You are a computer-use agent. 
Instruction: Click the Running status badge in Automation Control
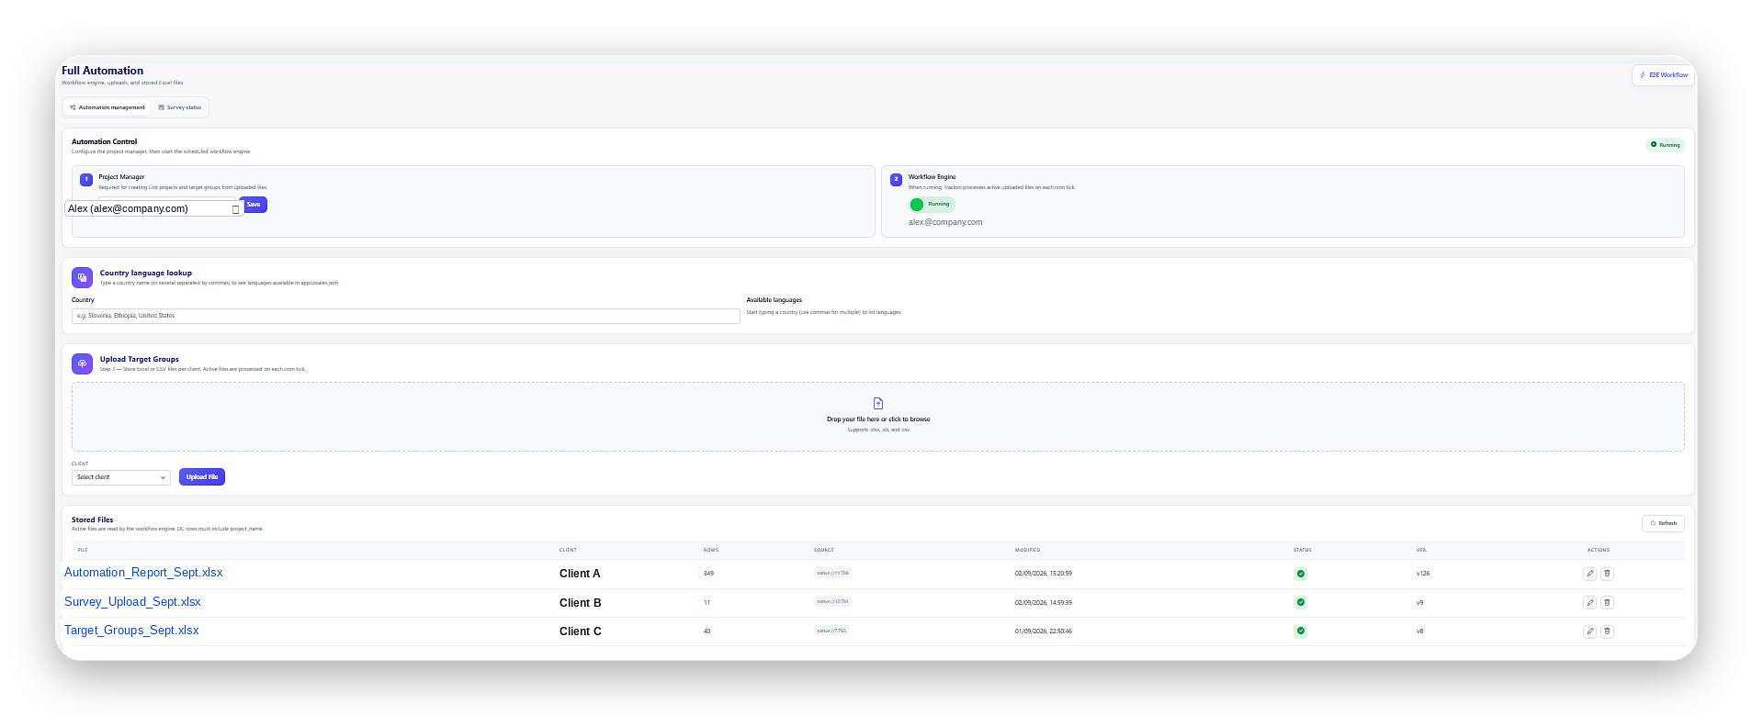coord(1665,145)
